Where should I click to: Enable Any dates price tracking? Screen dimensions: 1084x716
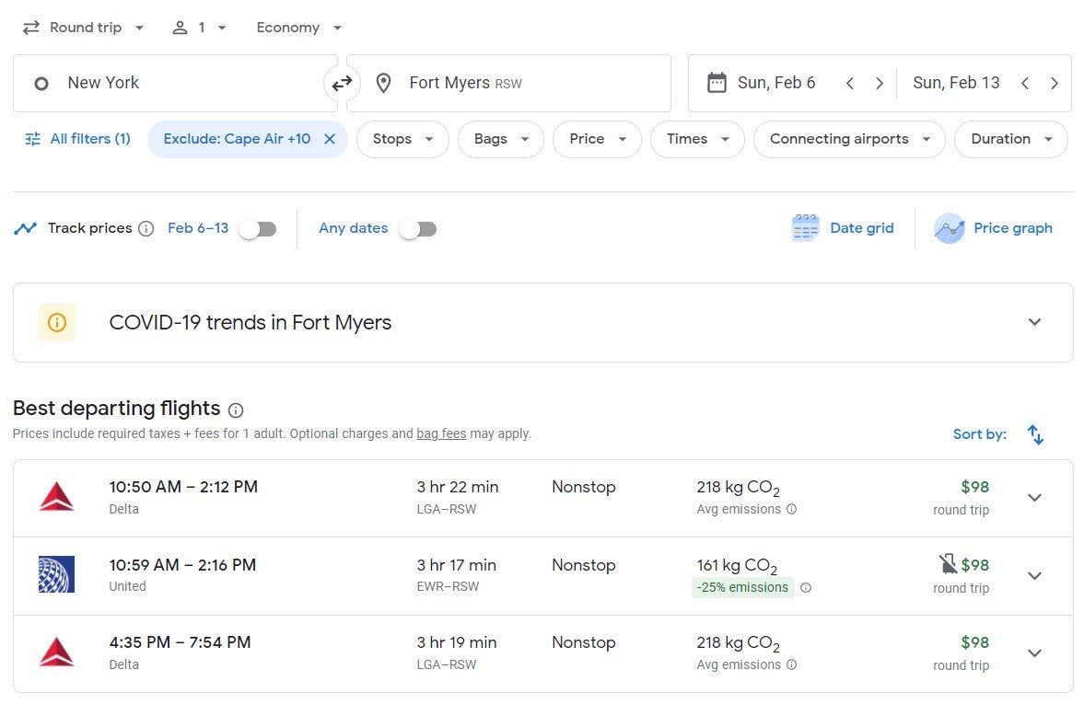click(x=418, y=229)
